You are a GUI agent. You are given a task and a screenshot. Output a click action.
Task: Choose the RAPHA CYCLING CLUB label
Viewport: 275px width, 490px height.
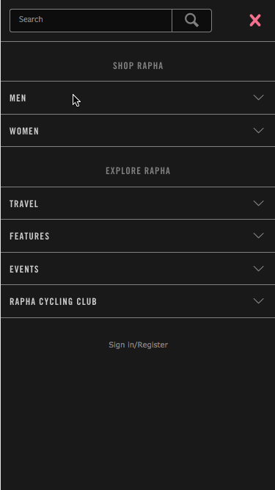coord(54,301)
